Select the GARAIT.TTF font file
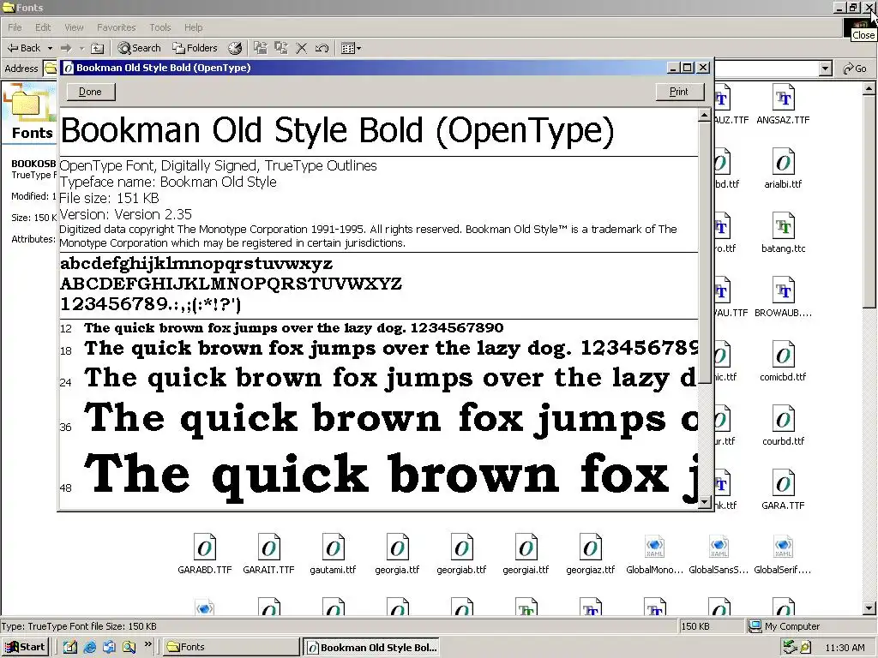878x658 pixels. [x=268, y=554]
